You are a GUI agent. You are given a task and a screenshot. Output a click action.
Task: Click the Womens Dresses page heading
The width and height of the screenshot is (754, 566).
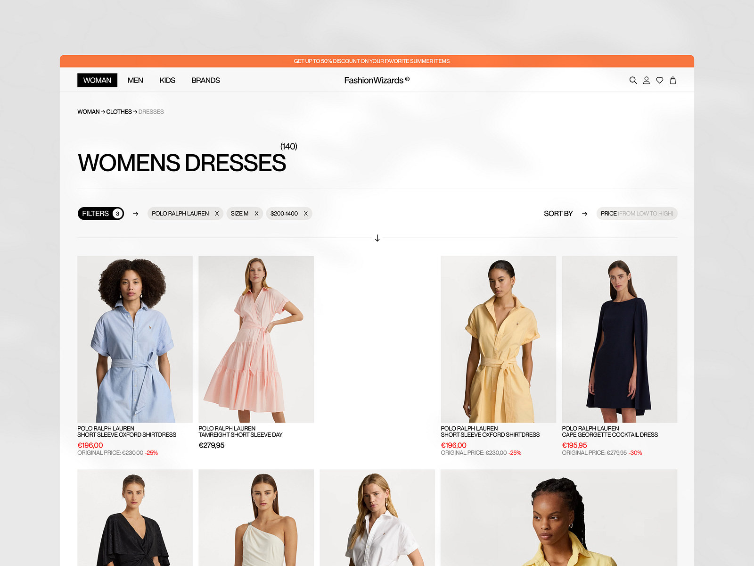click(x=182, y=163)
